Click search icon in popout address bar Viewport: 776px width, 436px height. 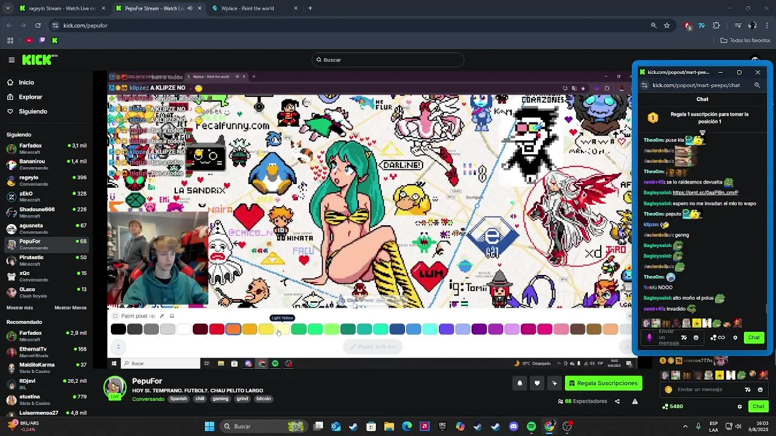[757, 85]
